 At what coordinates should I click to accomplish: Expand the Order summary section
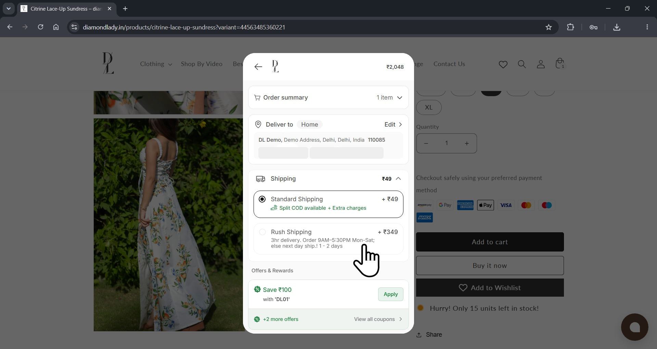tap(328, 98)
